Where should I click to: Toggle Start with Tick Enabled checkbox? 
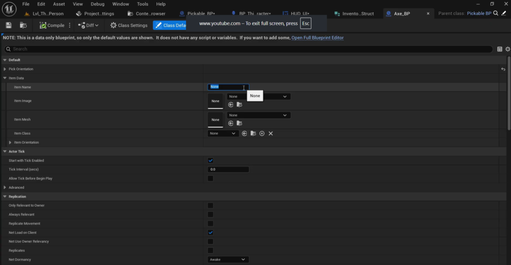point(211,160)
